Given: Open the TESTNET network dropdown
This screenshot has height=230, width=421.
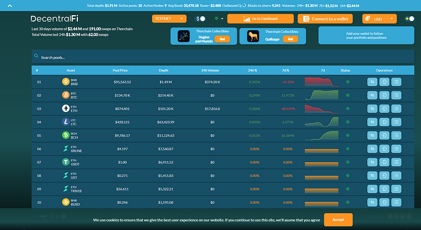Looking at the screenshot, I should (169, 19).
